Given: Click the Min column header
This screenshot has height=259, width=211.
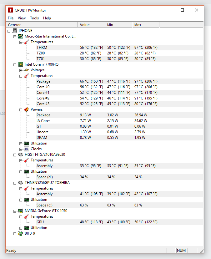Looking at the screenshot, I should click(118, 25).
